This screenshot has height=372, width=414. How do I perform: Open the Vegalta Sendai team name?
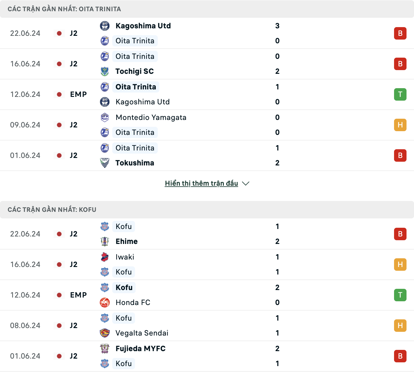(142, 333)
